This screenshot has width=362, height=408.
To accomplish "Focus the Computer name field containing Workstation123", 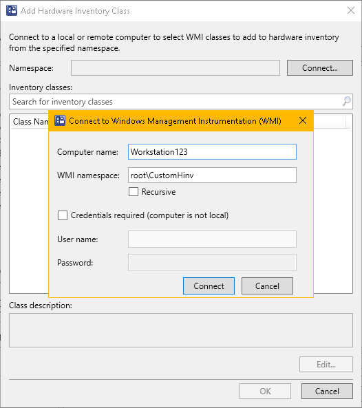I will click(212, 151).
